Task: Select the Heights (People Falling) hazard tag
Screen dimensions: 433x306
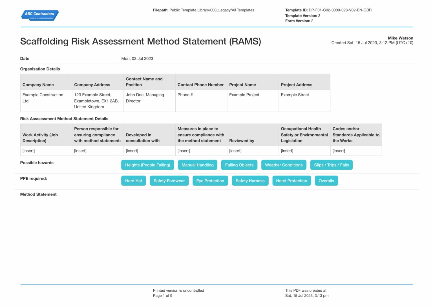Action: pos(147,165)
